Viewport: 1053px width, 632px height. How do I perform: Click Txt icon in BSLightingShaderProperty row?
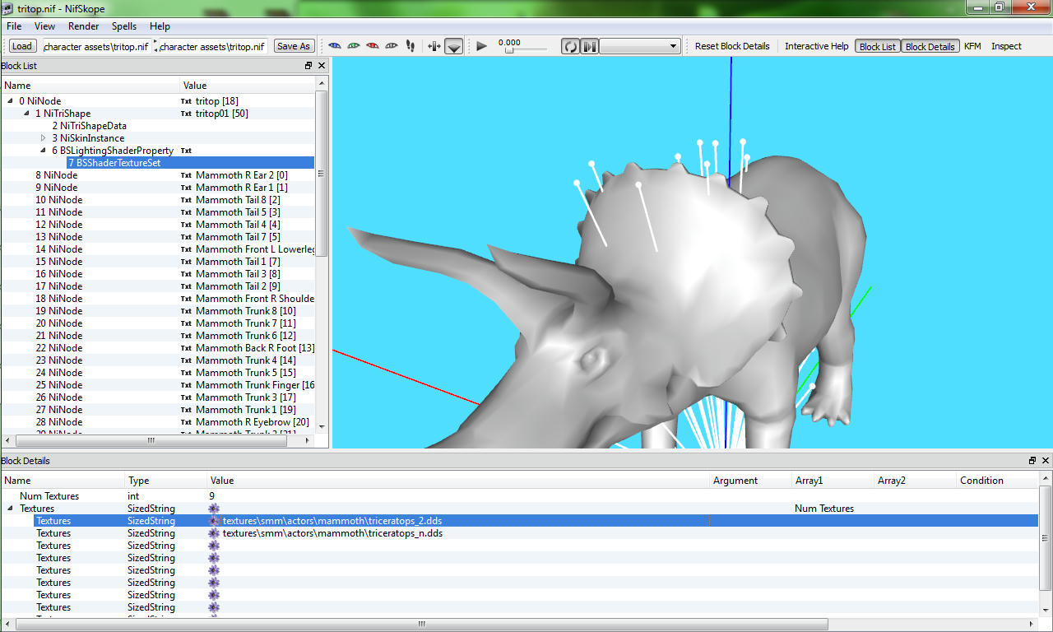186,151
